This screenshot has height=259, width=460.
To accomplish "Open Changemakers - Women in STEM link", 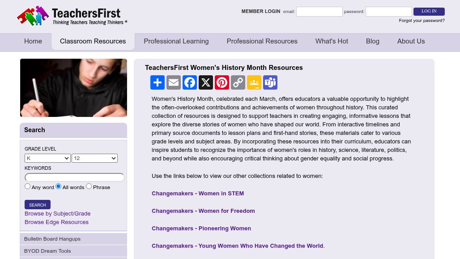I will point(198,194).
